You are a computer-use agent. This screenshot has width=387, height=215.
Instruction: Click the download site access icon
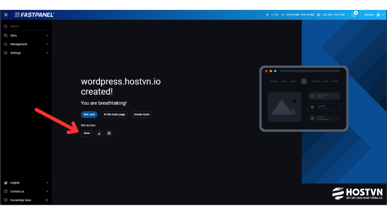click(x=99, y=133)
